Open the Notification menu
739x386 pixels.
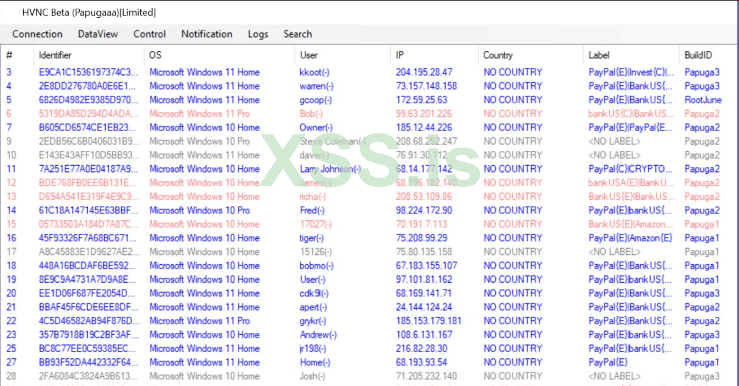pos(207,34)
